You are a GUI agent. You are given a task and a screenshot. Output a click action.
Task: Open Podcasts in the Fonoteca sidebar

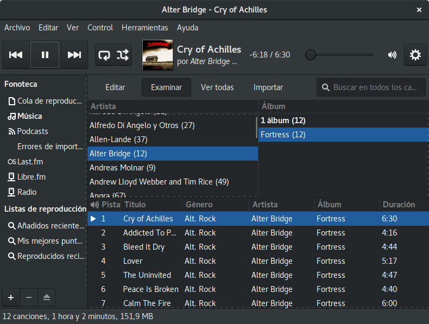32,131
